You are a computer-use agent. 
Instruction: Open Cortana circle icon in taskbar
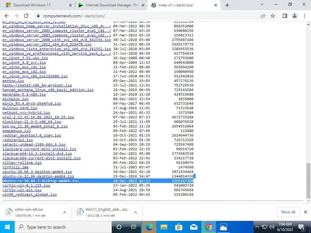(x=119, y=227)
